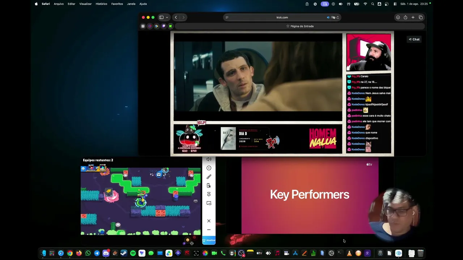The height and width of the screenshot is (260, 463).
Task: Click the Homem Nalua logo
Action: [x=323, y=139]
